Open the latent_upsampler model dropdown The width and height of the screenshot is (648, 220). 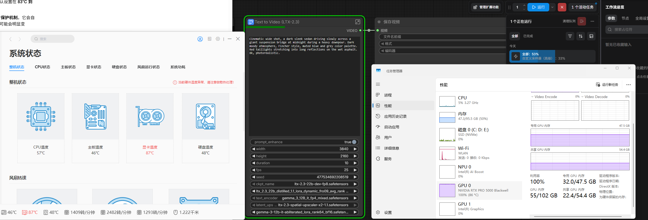click(x=304, y=205)
